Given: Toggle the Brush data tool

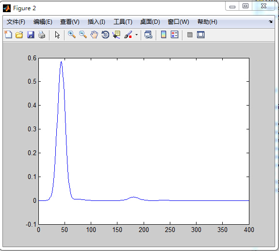Looking at the screenshot, I should click(128, 35).
